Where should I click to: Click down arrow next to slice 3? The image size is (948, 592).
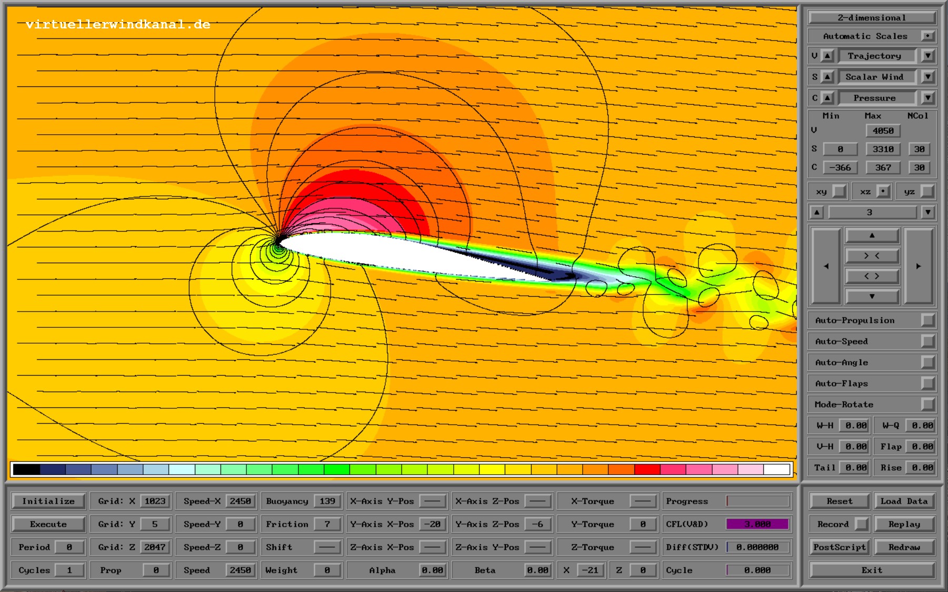(x=928, y=212)
